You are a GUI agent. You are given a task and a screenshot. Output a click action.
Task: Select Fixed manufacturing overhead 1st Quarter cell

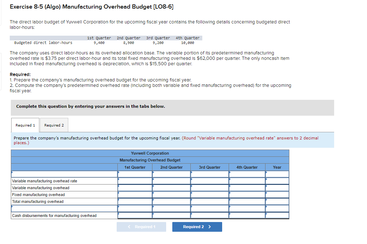point(135,195)
